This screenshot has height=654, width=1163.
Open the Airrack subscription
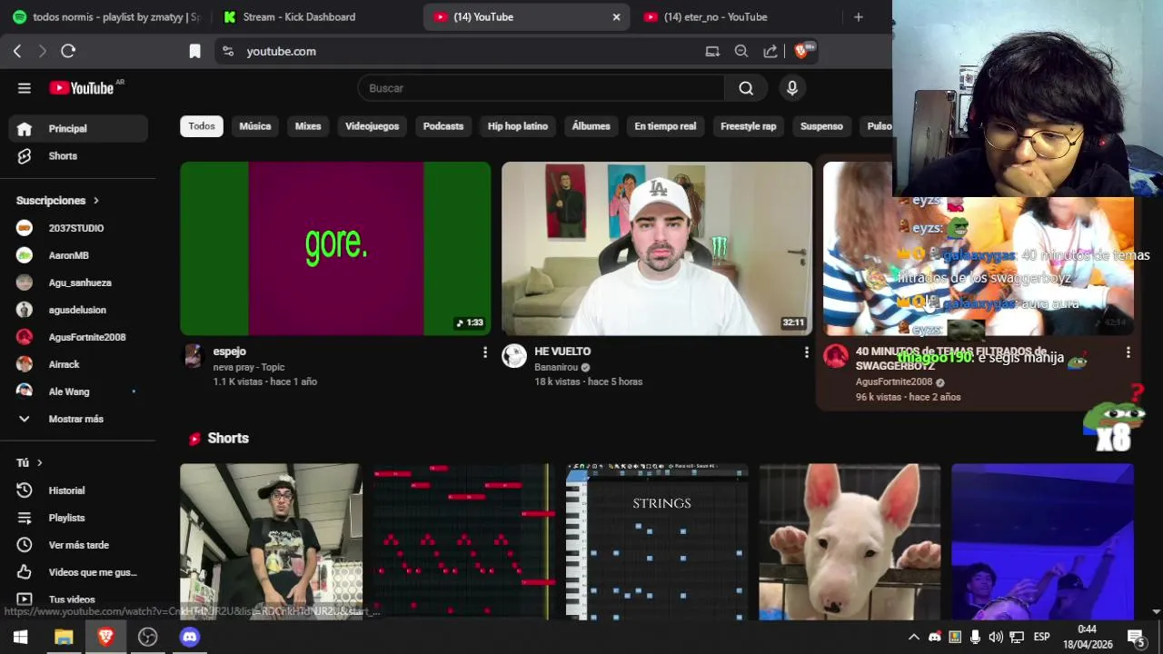coord(77,364)
